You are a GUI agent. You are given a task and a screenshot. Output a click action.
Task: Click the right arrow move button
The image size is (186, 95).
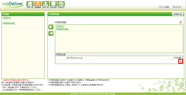click(51, 27)
